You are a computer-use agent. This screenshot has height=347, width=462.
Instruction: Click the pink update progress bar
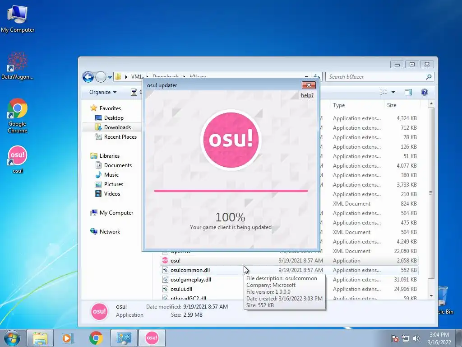231,191
